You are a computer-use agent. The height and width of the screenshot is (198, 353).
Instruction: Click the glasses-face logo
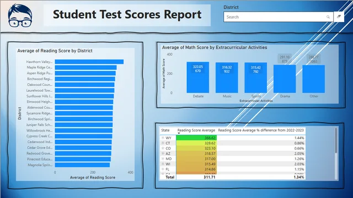click(20, 15)
